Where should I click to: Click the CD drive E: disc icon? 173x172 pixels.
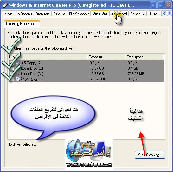(18, 79)
